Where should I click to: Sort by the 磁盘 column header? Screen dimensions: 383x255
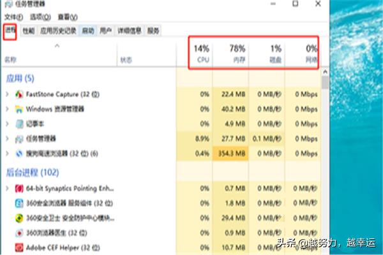(267, 54)
